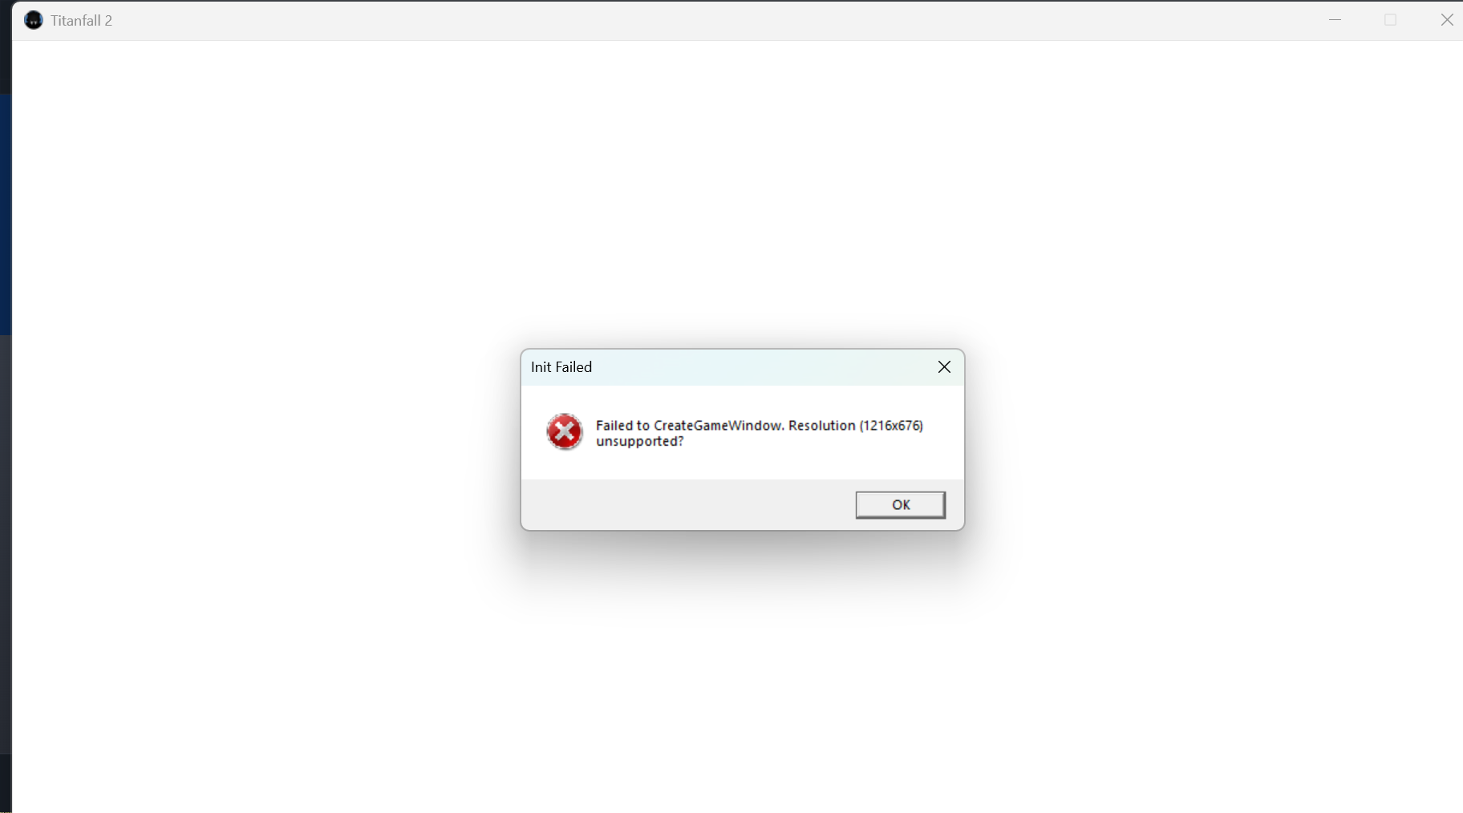This screenshot has width=1463, height=813.
Task: Click the Titanfall 2 app icon
Action: coord(34,20)
